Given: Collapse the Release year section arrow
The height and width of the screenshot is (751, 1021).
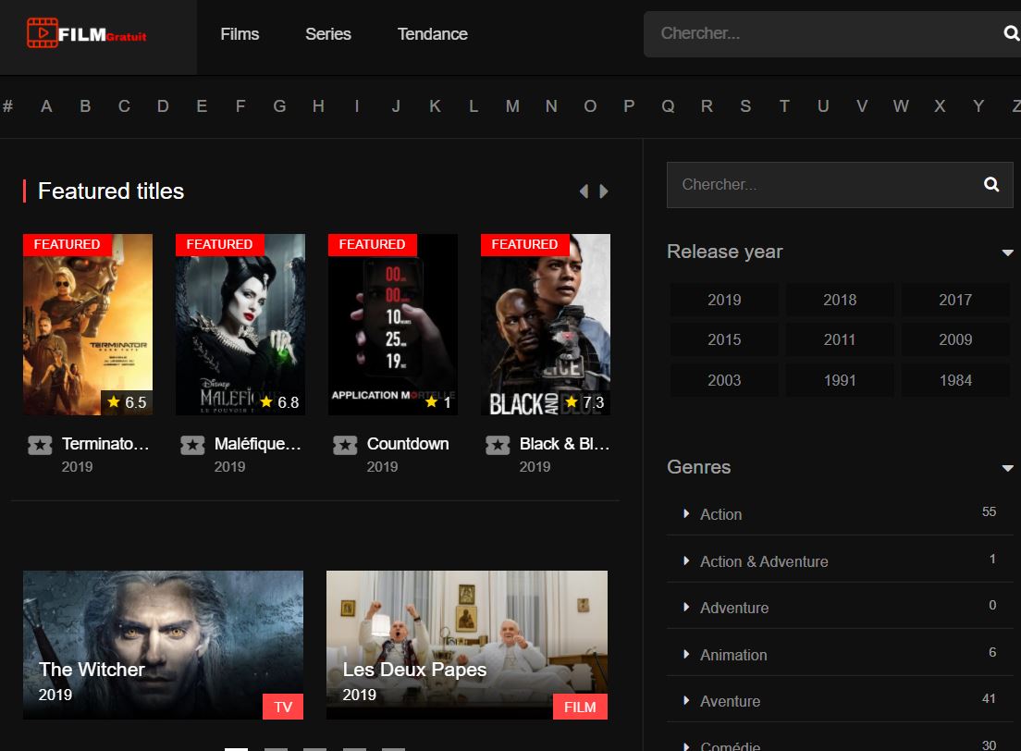Looking at the screenshot, I should (x=1007, y=252).
